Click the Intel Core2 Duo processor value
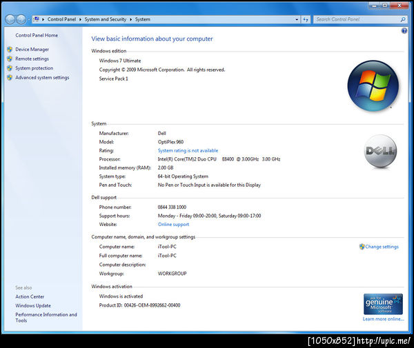Viewport: 414px width, 348px height. [219, 159]
